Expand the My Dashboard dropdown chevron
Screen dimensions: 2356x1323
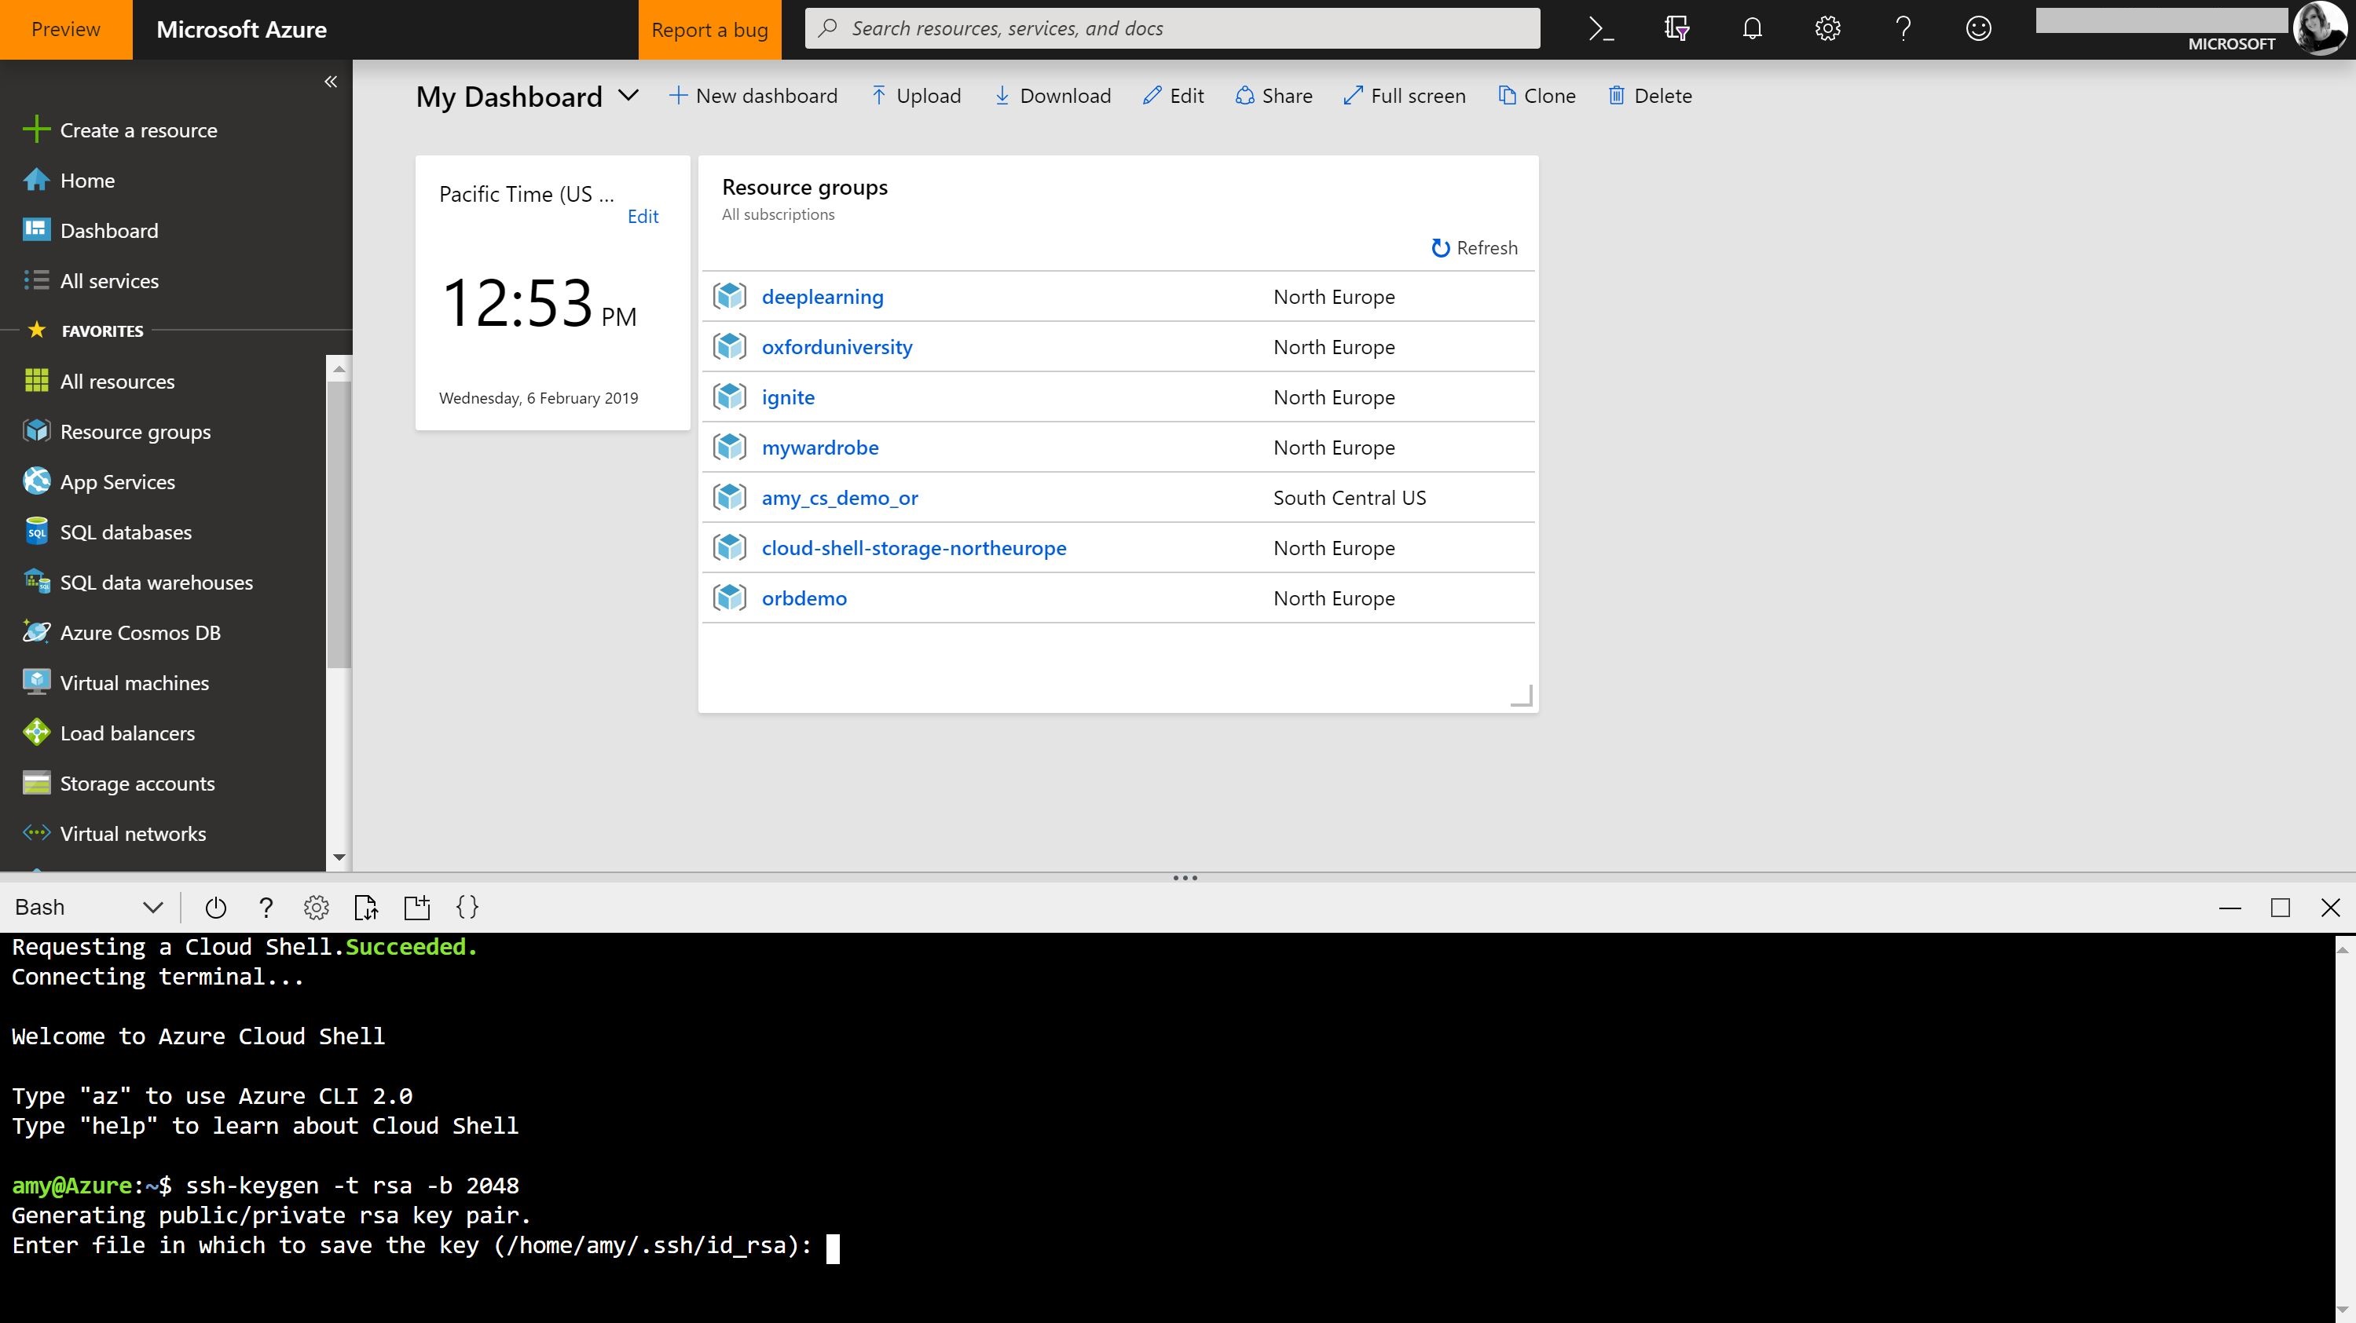point(628,95)
